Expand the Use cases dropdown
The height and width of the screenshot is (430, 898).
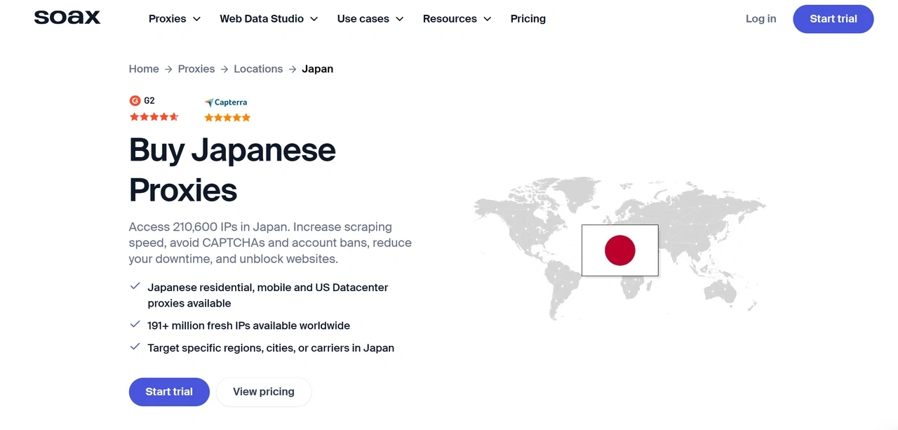point(370,19)
